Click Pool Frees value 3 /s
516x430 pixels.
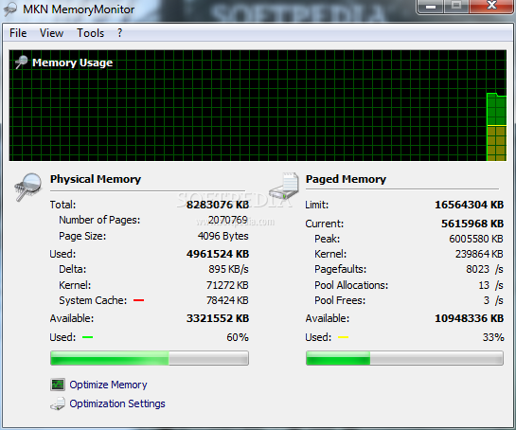coord(493,300)
